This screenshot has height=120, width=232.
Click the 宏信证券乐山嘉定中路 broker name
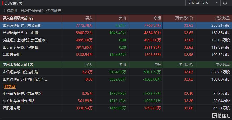pyautogui.click(x=20, y=72)
